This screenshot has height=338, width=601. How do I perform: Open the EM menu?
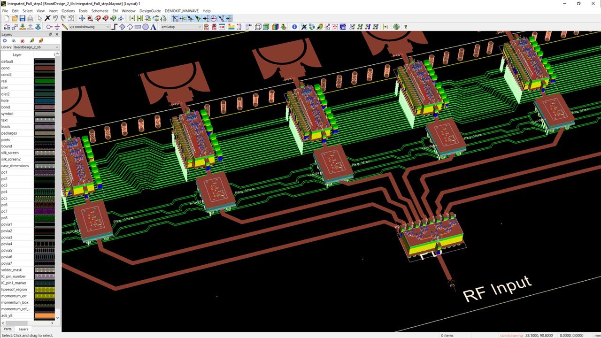tap(115, 11)
